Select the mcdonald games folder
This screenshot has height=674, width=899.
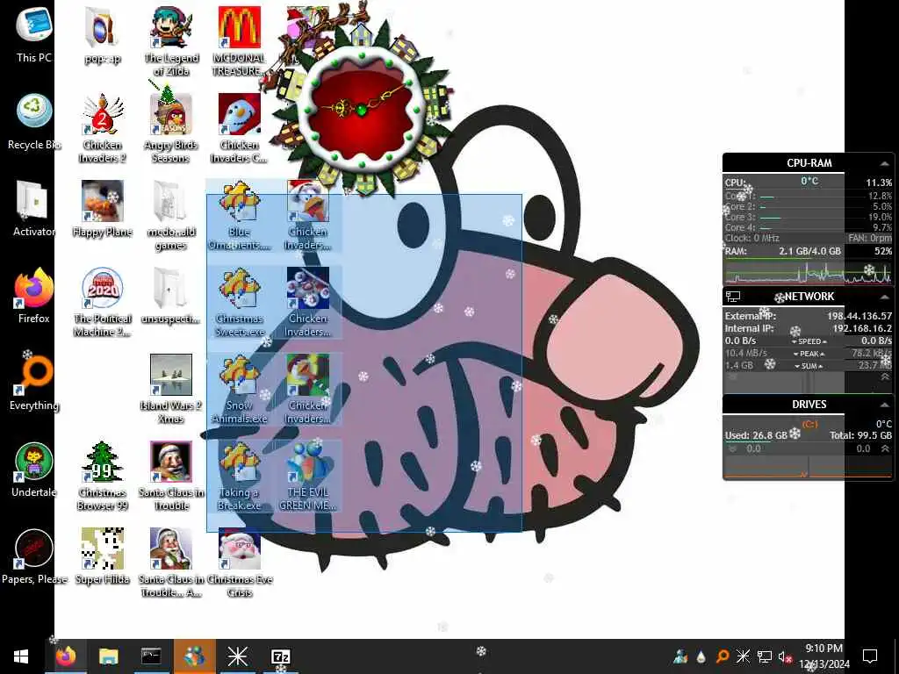coord(171,216)
